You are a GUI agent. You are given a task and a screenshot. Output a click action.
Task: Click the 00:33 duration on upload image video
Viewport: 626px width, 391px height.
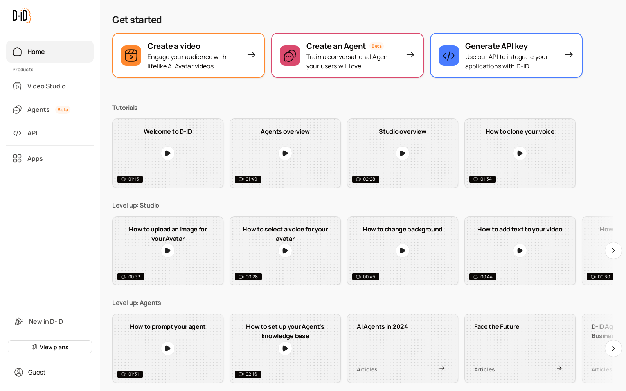[131, 277]
